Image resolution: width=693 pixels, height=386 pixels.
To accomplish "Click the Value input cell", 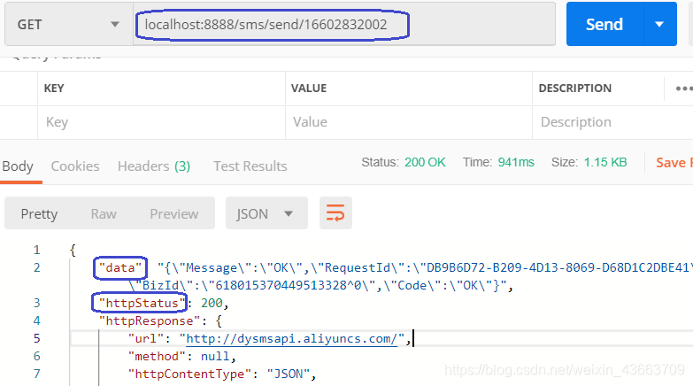I will click(x=409, y=122).
